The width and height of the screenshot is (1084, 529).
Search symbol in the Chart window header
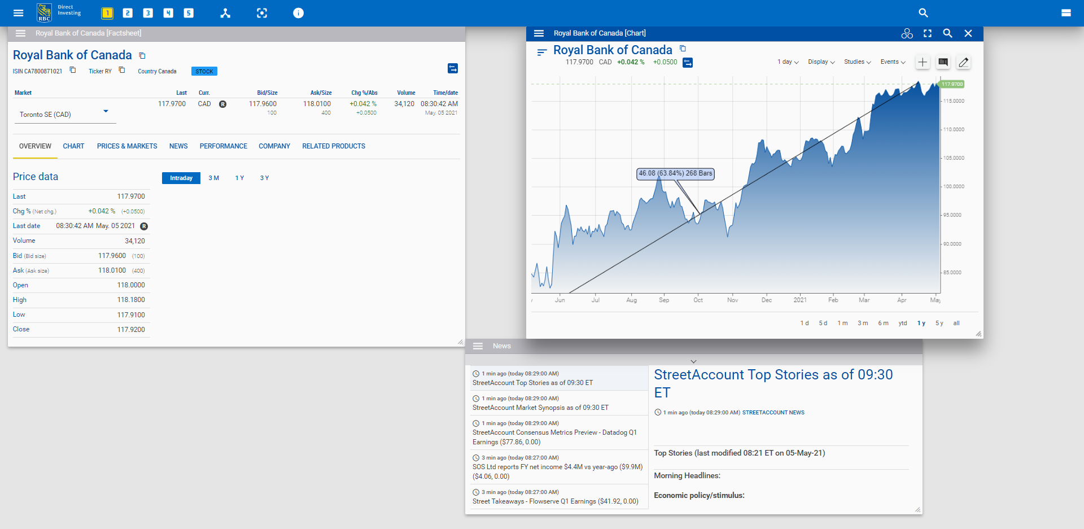tap(948, 33)
